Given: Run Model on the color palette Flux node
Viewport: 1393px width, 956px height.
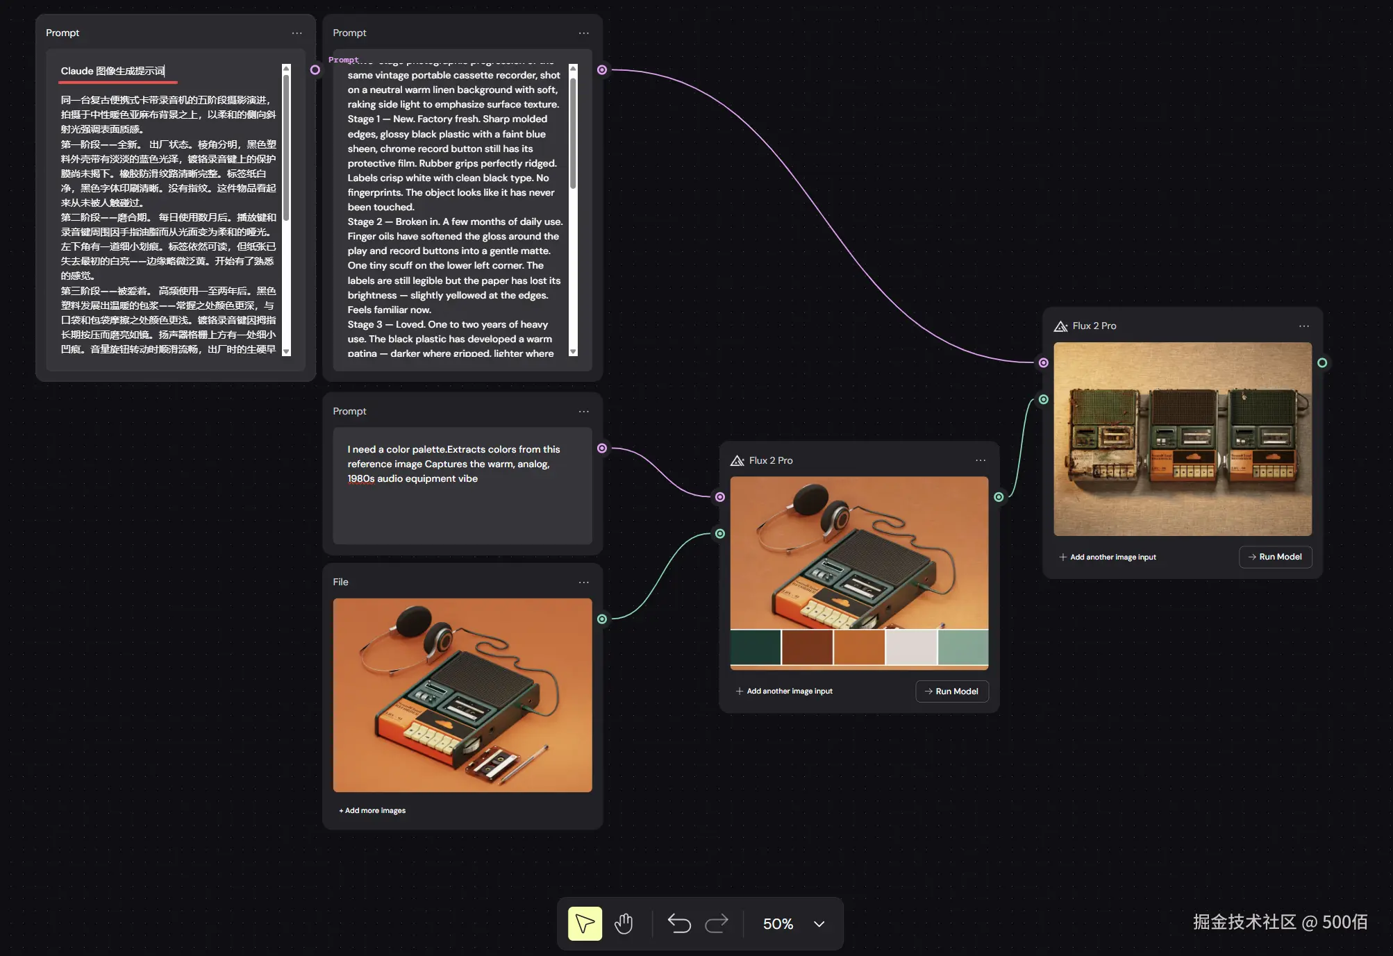Looking at the screenshot, I should [951, 691].
